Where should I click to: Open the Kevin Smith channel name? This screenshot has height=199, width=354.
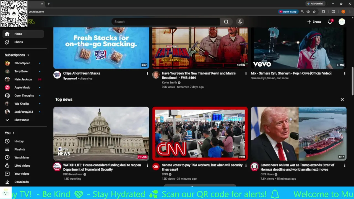coord(169,83)
